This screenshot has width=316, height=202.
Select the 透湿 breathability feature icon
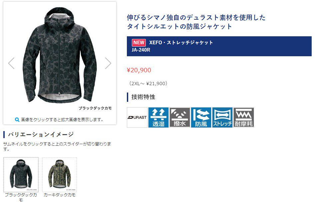(158, 117)
